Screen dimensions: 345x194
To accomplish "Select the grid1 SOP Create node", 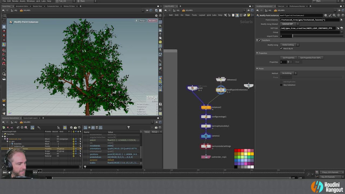I will 192,88.
